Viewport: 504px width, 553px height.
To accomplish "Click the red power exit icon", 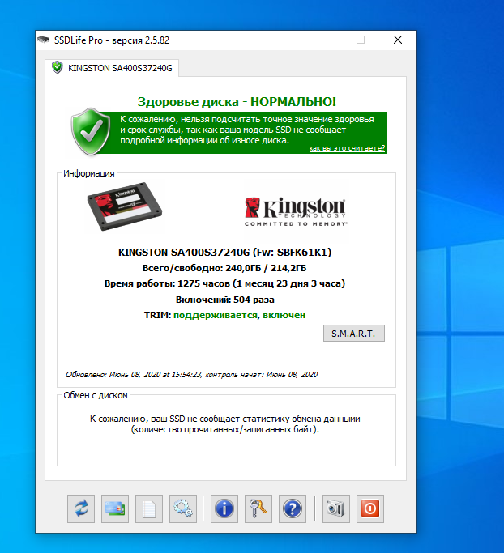I will pyautogui.click(x=369, y=508).
